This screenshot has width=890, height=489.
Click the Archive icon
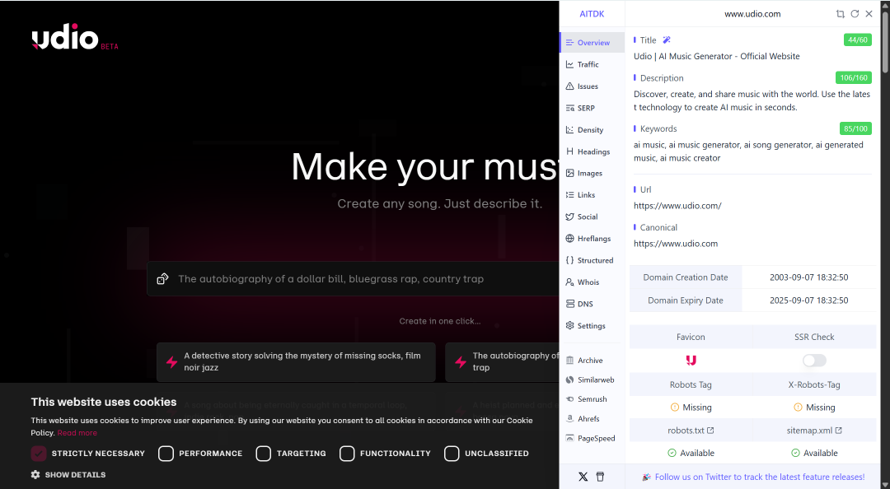click(x=570, y=361)
